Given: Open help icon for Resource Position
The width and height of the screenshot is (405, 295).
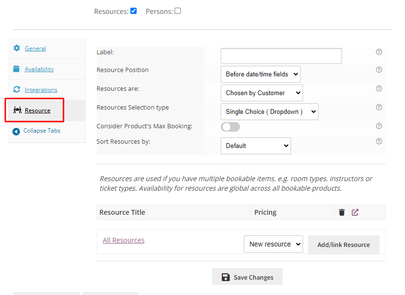Looking at the screenshot, I should coord(379,70).
